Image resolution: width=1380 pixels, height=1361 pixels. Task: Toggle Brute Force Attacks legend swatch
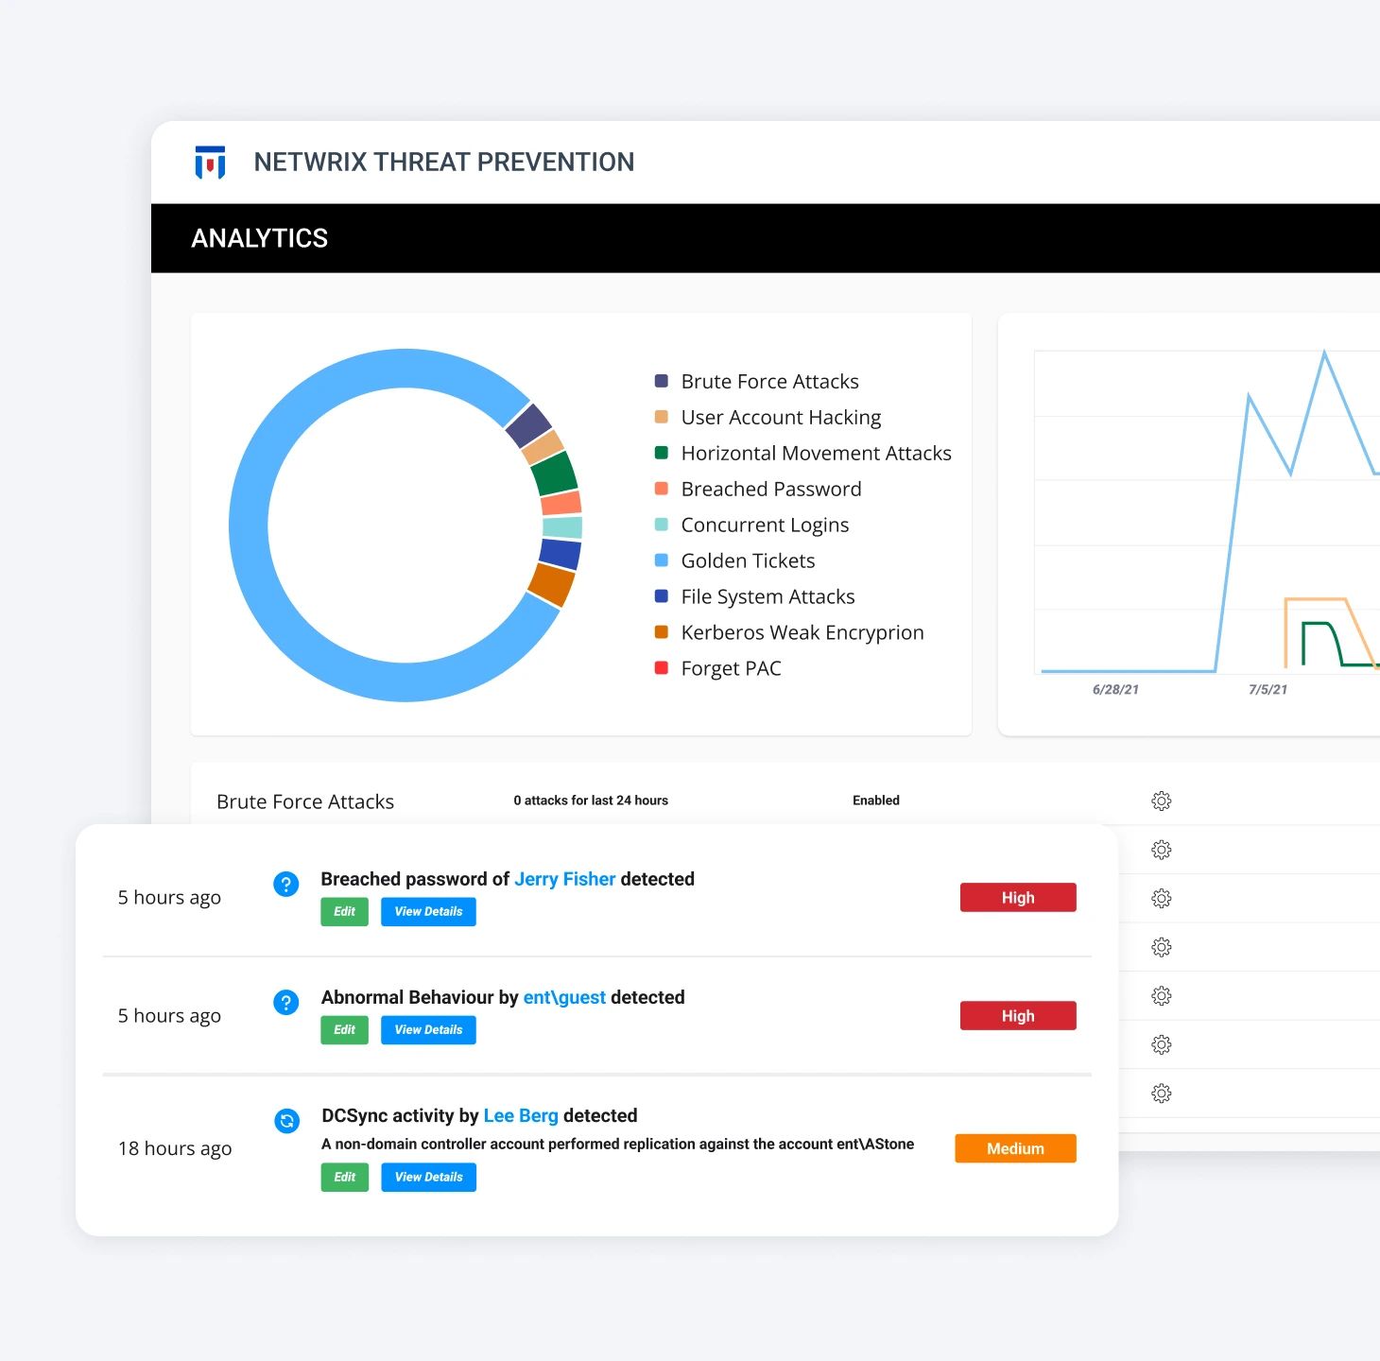662,381
